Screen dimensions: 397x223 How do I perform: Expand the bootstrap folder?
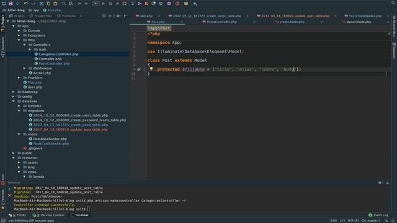[14, 92]
